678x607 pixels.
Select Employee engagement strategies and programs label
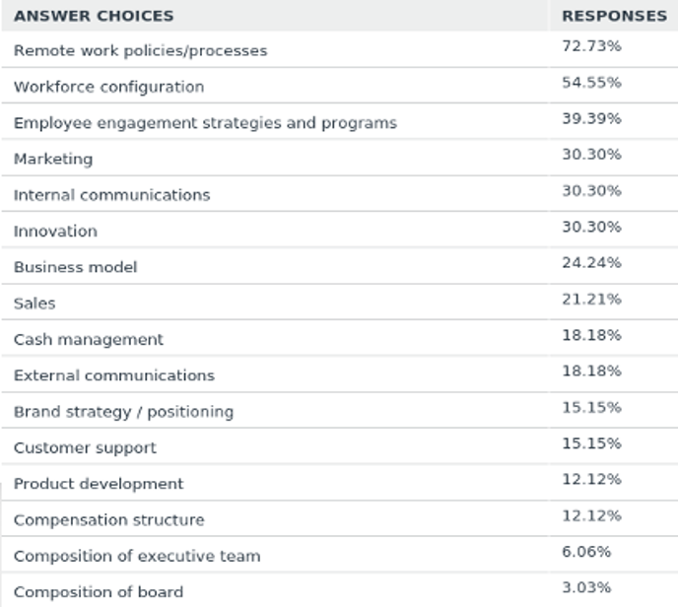(x=205, y=123)
